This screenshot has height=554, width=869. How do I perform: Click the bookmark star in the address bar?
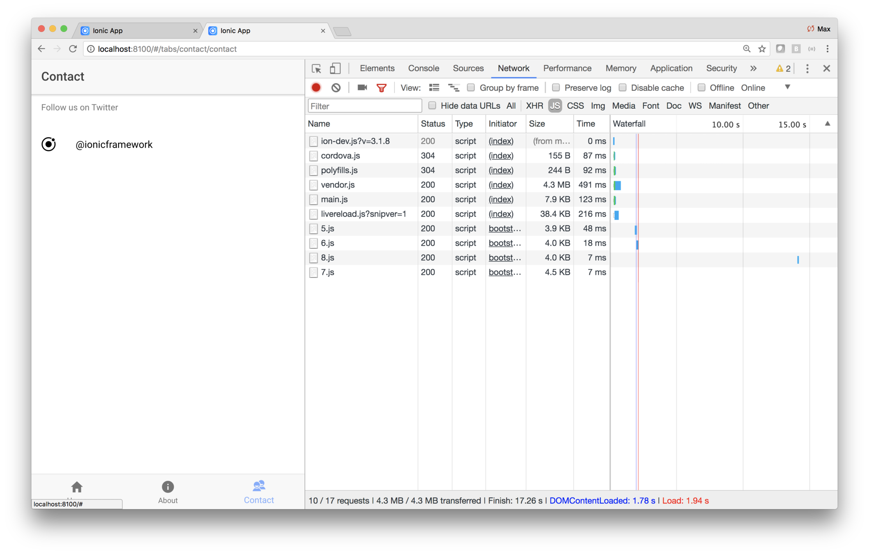click(x=762, y=49)
